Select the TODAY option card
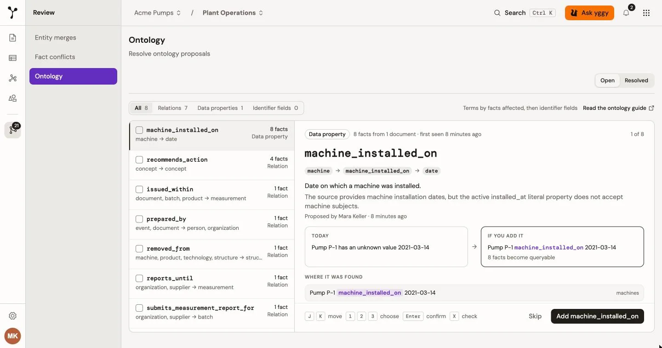This screenshot has width=662, height=348. pos(386,246)
